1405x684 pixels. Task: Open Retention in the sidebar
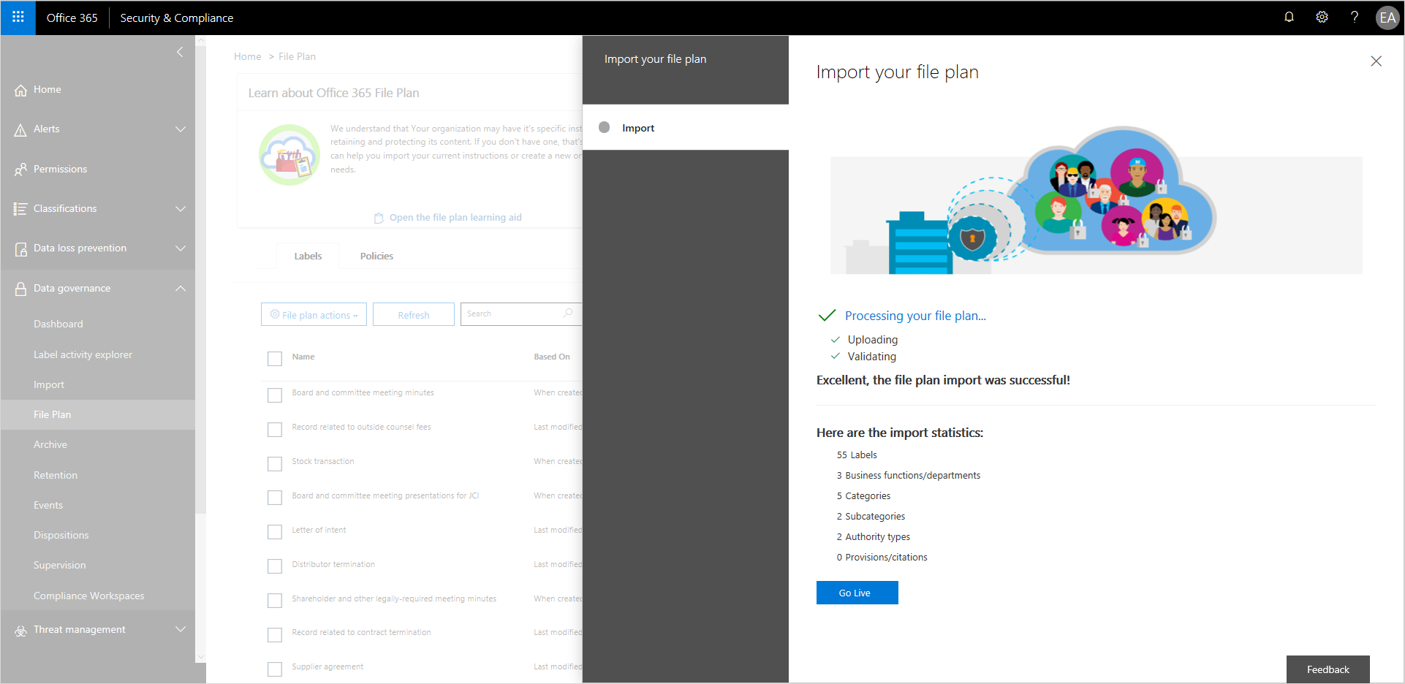coord(56,475)
